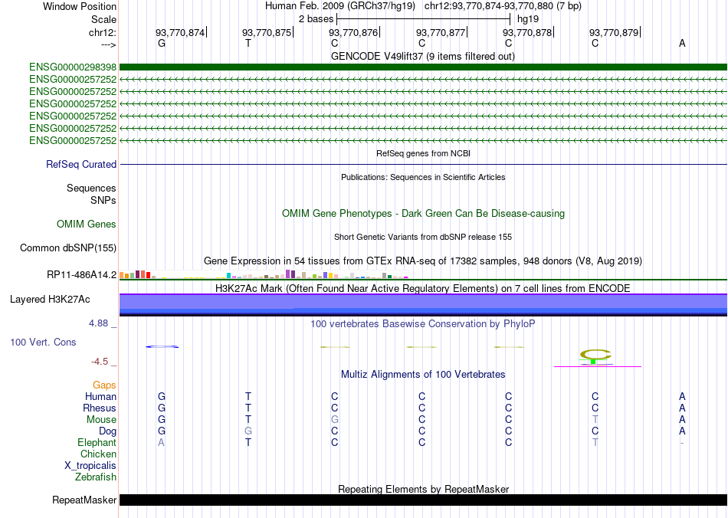Click the dash gap in the Elephant alignment row
The image size is (728, 518).
pos(682,443)
